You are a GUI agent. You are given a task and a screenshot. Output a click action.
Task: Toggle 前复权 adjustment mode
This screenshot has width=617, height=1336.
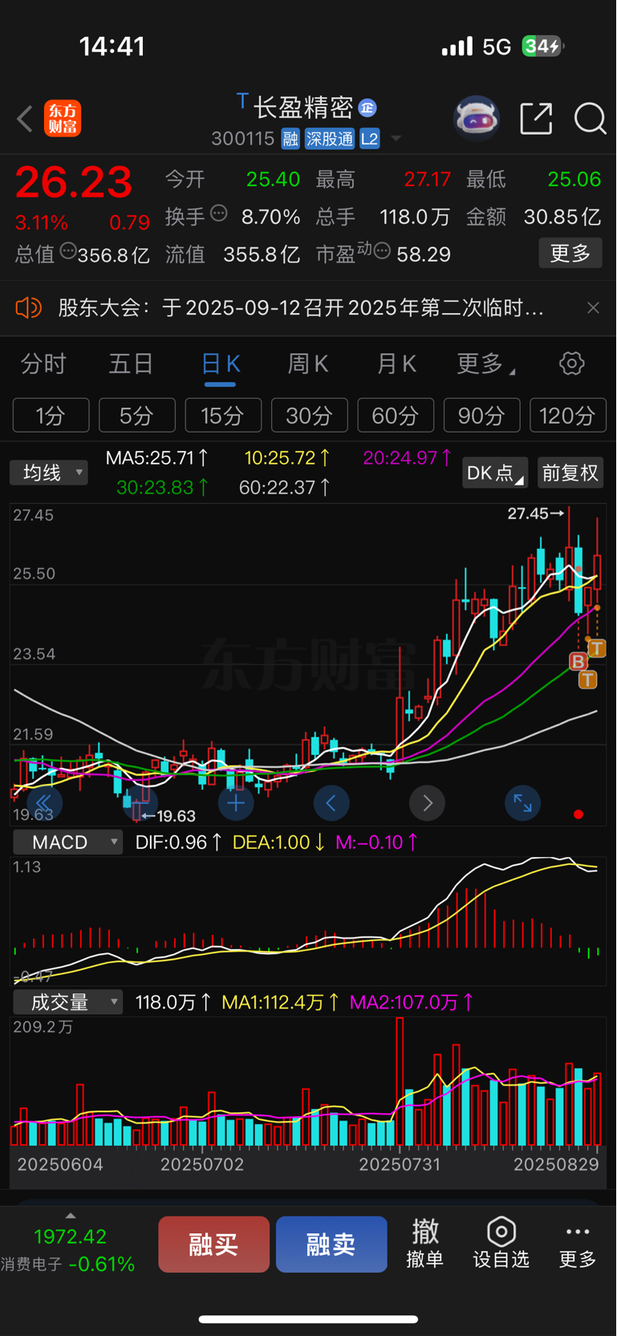[x=570, y=473]
